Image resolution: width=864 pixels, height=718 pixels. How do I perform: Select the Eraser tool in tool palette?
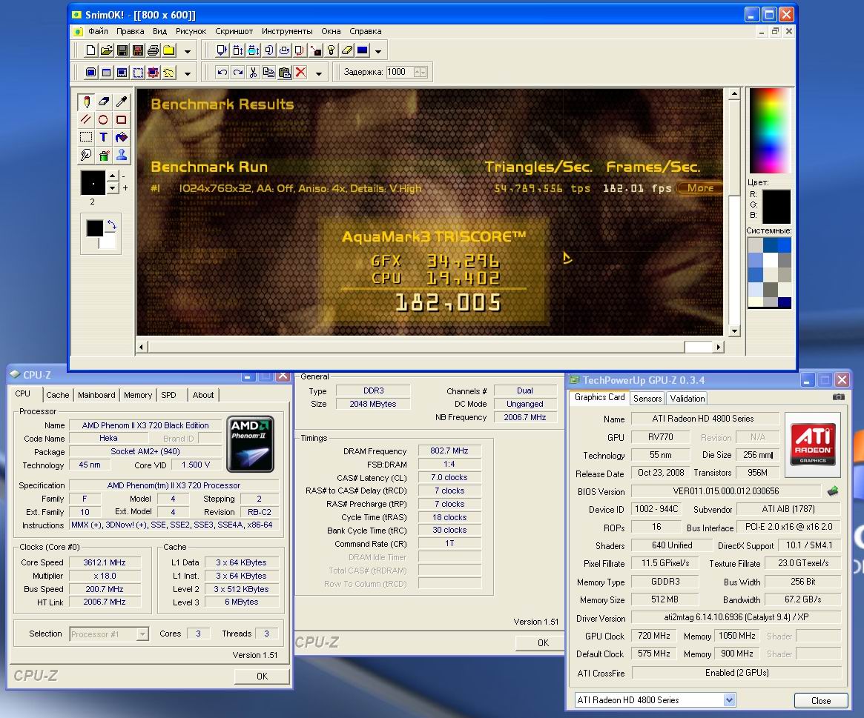104,102
